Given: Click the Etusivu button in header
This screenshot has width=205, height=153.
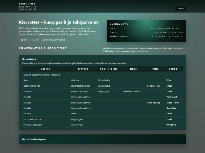Looking at the screenshot, I should (180, 8).
